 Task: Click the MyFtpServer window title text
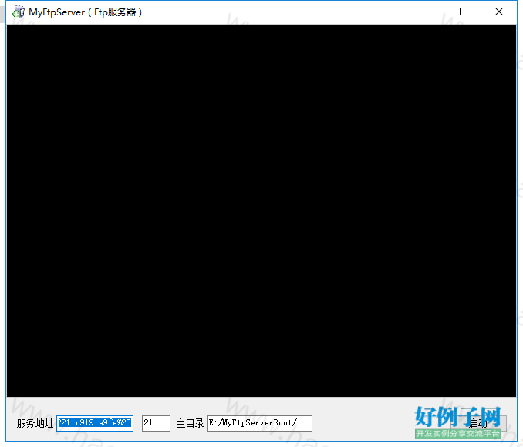click(x=86, y=12)
